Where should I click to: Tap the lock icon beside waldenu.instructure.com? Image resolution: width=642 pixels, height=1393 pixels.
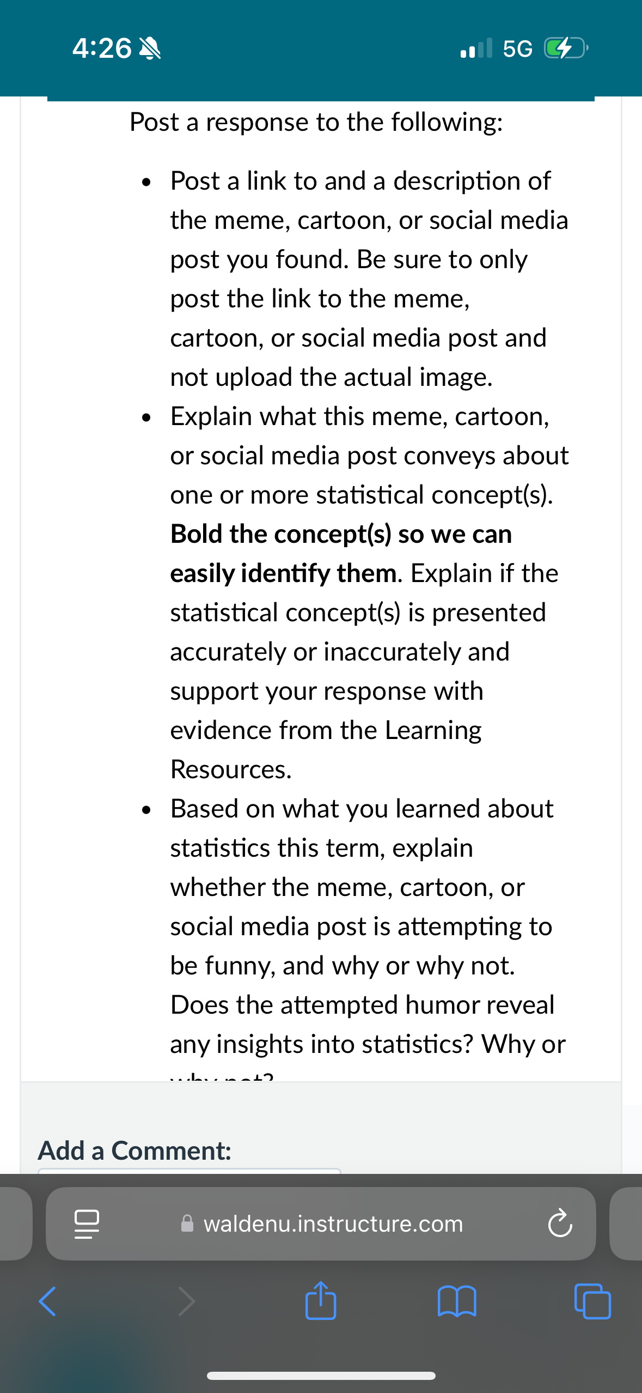coord(187,1224)
